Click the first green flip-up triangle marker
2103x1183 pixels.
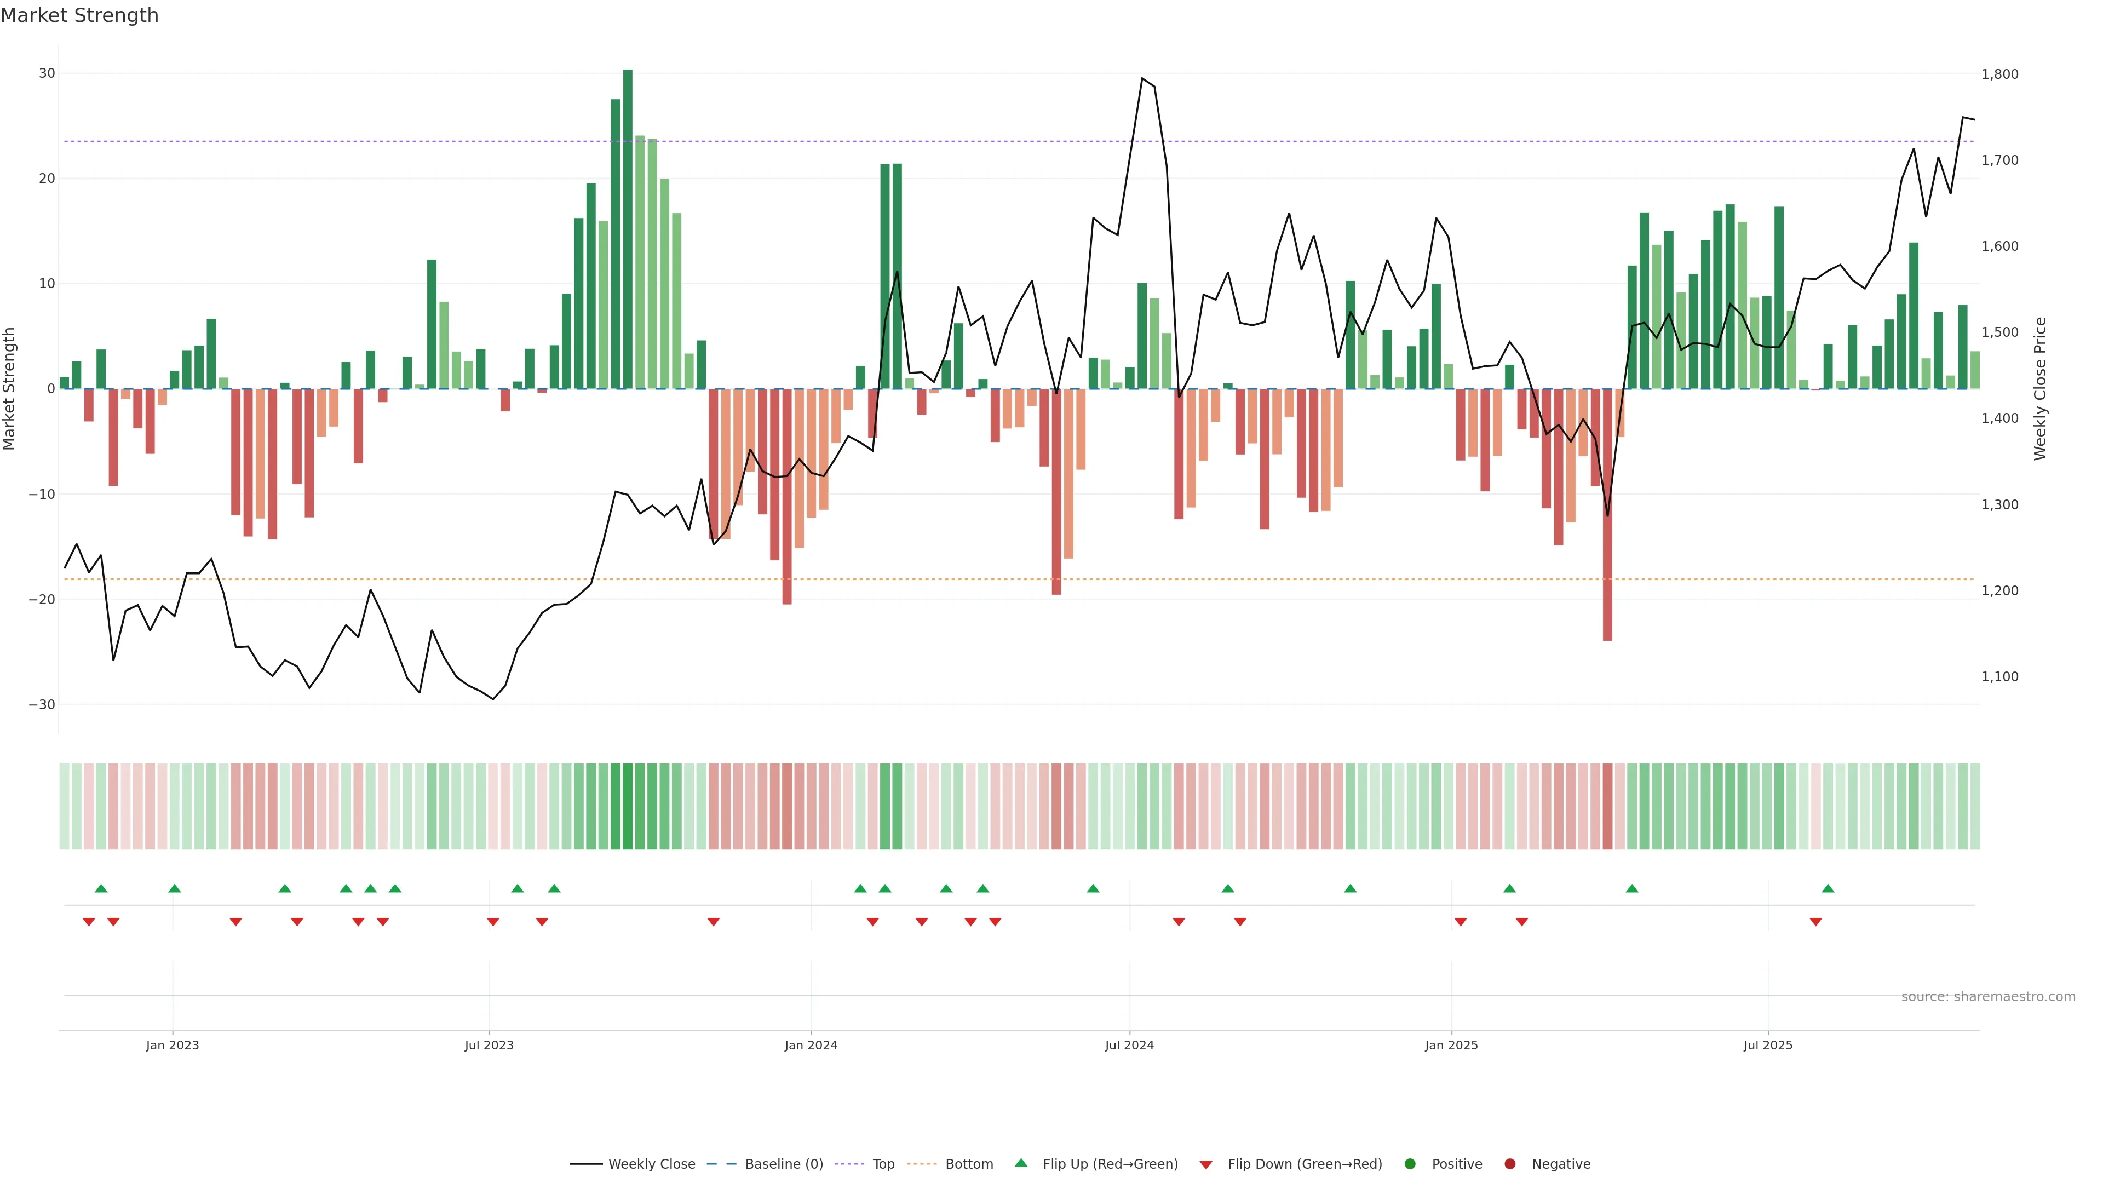tap(101, 888)
